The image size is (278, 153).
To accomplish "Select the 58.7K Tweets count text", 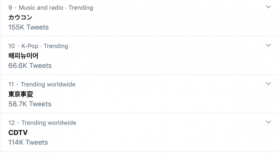I will click(x=30, y=104).
